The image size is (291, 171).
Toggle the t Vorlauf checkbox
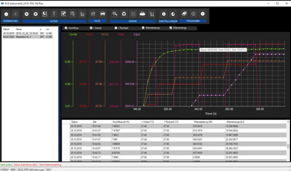pyautogui.click(x=91, y=28)
